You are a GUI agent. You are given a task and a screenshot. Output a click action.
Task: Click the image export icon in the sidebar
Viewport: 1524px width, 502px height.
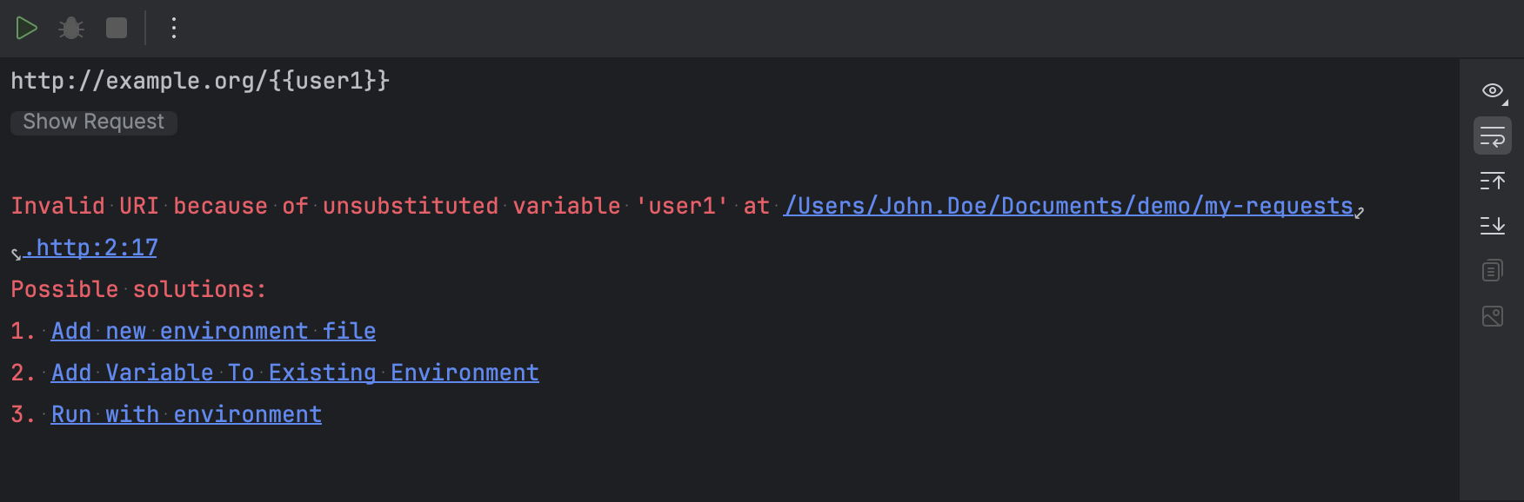(1492, 316)
